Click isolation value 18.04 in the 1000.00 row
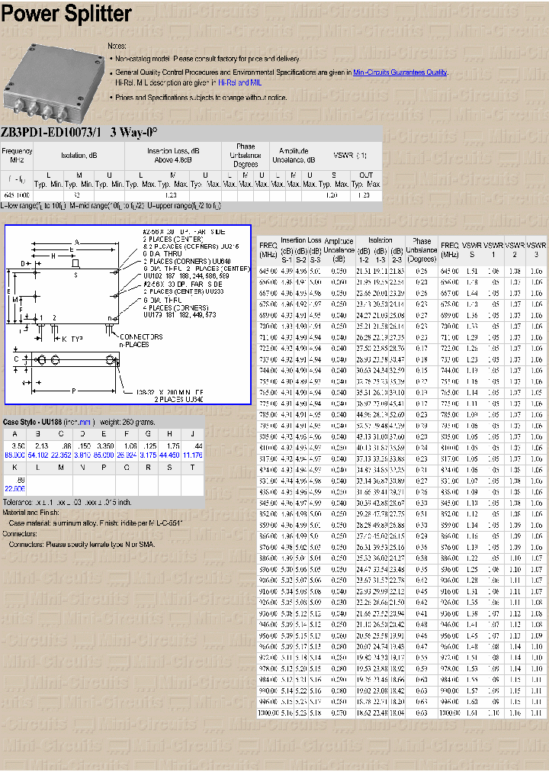 point(397,713)
